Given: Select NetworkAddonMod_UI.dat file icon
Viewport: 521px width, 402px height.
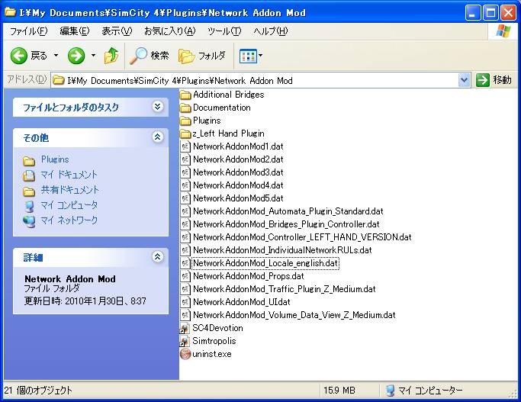Looking at the screenshot, I should click(x=185, y=302).
